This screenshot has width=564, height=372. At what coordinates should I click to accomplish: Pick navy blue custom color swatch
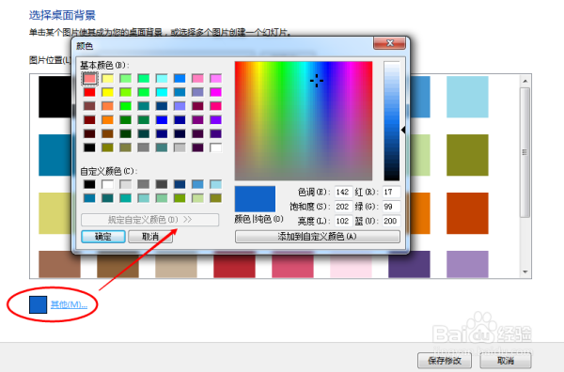(180, 184)
